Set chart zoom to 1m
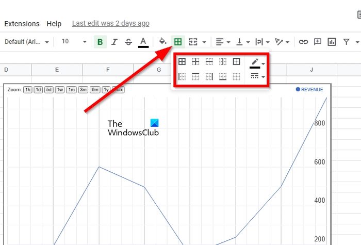Image resolution: width=361 pixels, height=245 pixels. [x=71, y=90]
